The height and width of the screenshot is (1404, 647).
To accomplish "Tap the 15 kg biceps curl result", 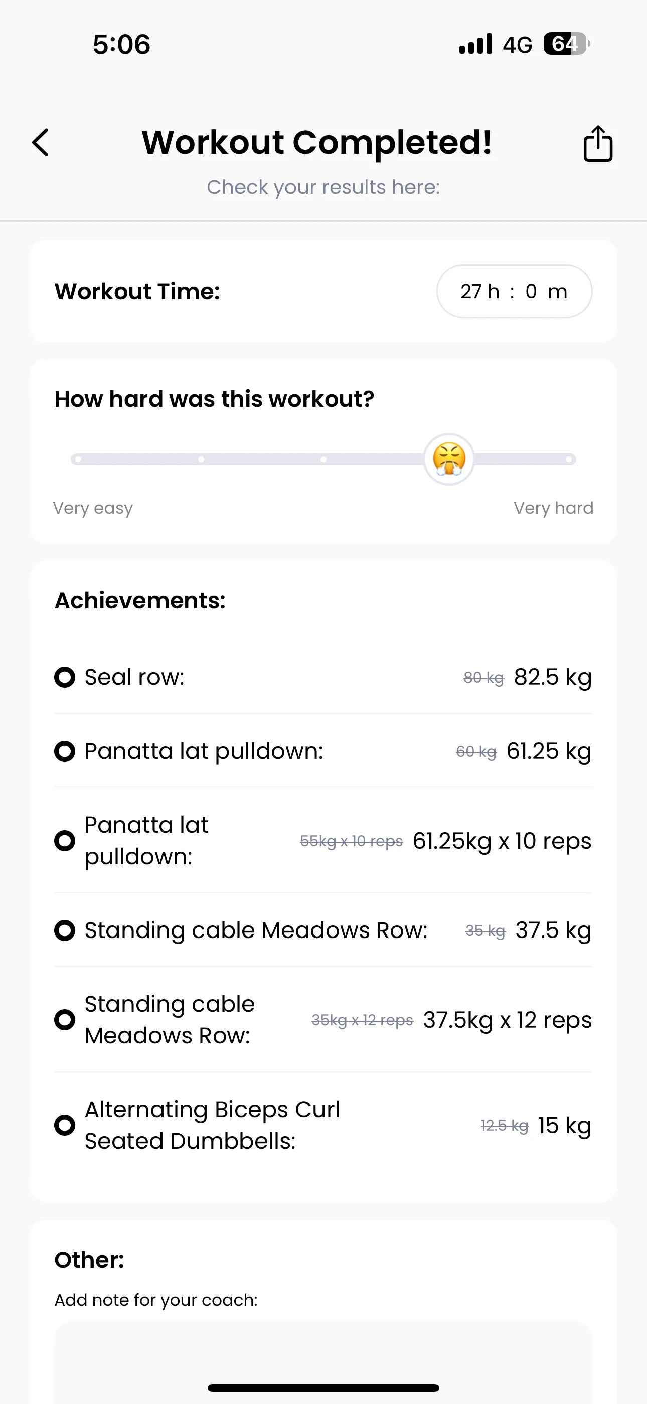I will tap(564, 1125).
